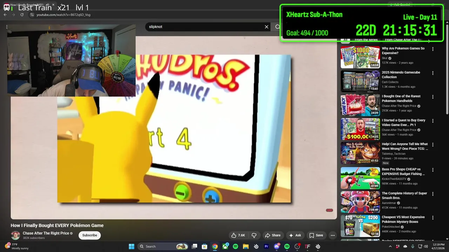Reload the YouTube page in the browser
Viewport: 449px width, 252px height.
(22, 15)
